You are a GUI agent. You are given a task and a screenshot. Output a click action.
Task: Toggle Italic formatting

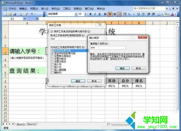click(x=95, y=14)
